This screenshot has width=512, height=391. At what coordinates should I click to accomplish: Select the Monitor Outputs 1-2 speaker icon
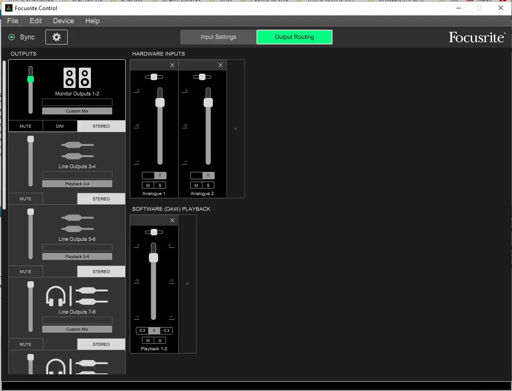77,78
